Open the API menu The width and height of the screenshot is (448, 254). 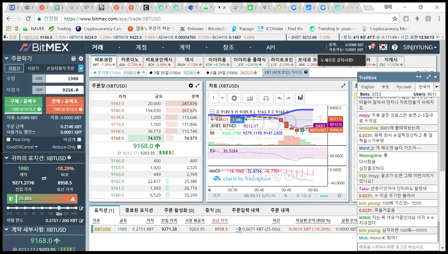271,47
